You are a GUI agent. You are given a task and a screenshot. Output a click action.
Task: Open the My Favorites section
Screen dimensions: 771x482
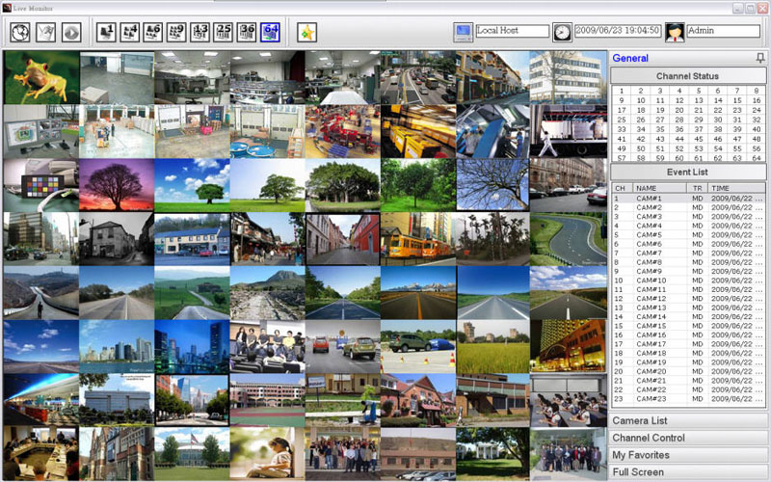click(x=688, y=455)
